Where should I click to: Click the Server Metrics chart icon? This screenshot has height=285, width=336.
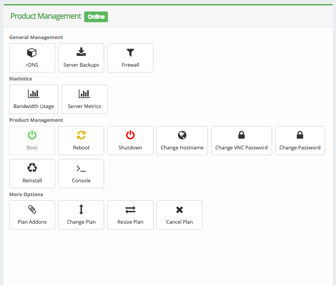coord(84,94)
